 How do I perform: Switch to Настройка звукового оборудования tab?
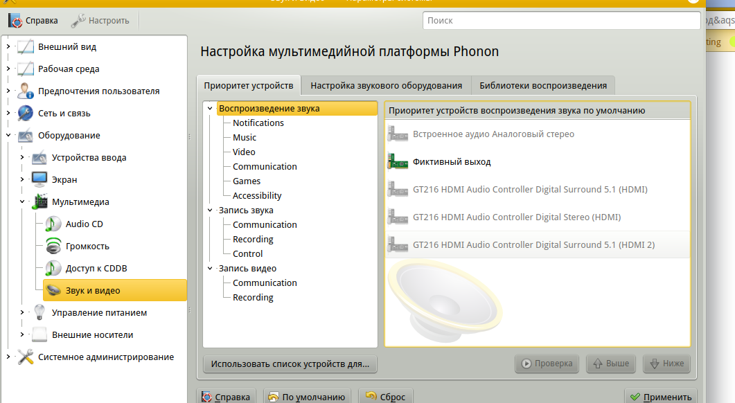point(387,86)
